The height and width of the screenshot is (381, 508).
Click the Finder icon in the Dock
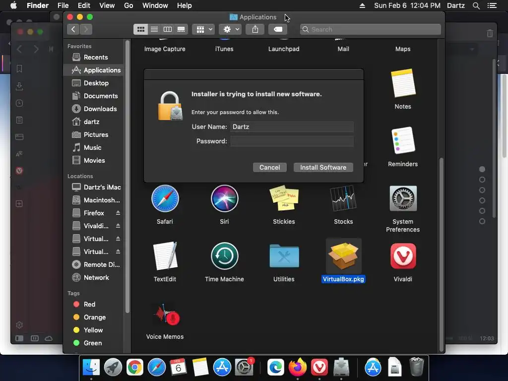[x=91, y=367]
